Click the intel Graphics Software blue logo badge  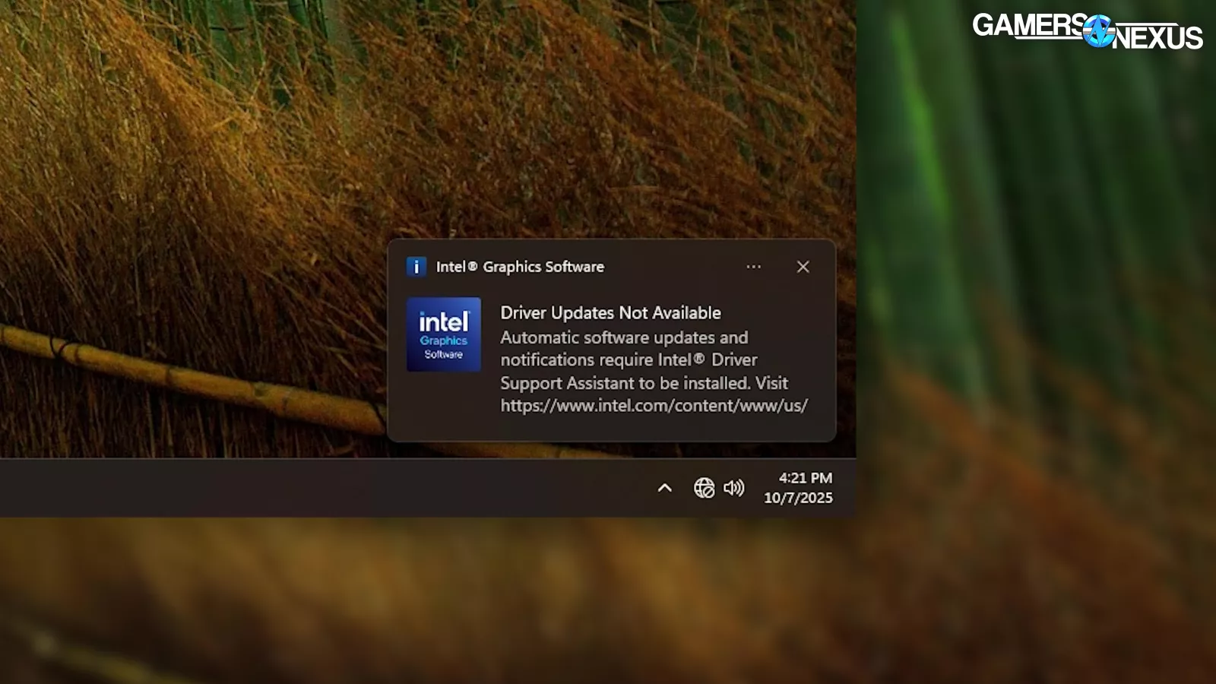point(444,334)
